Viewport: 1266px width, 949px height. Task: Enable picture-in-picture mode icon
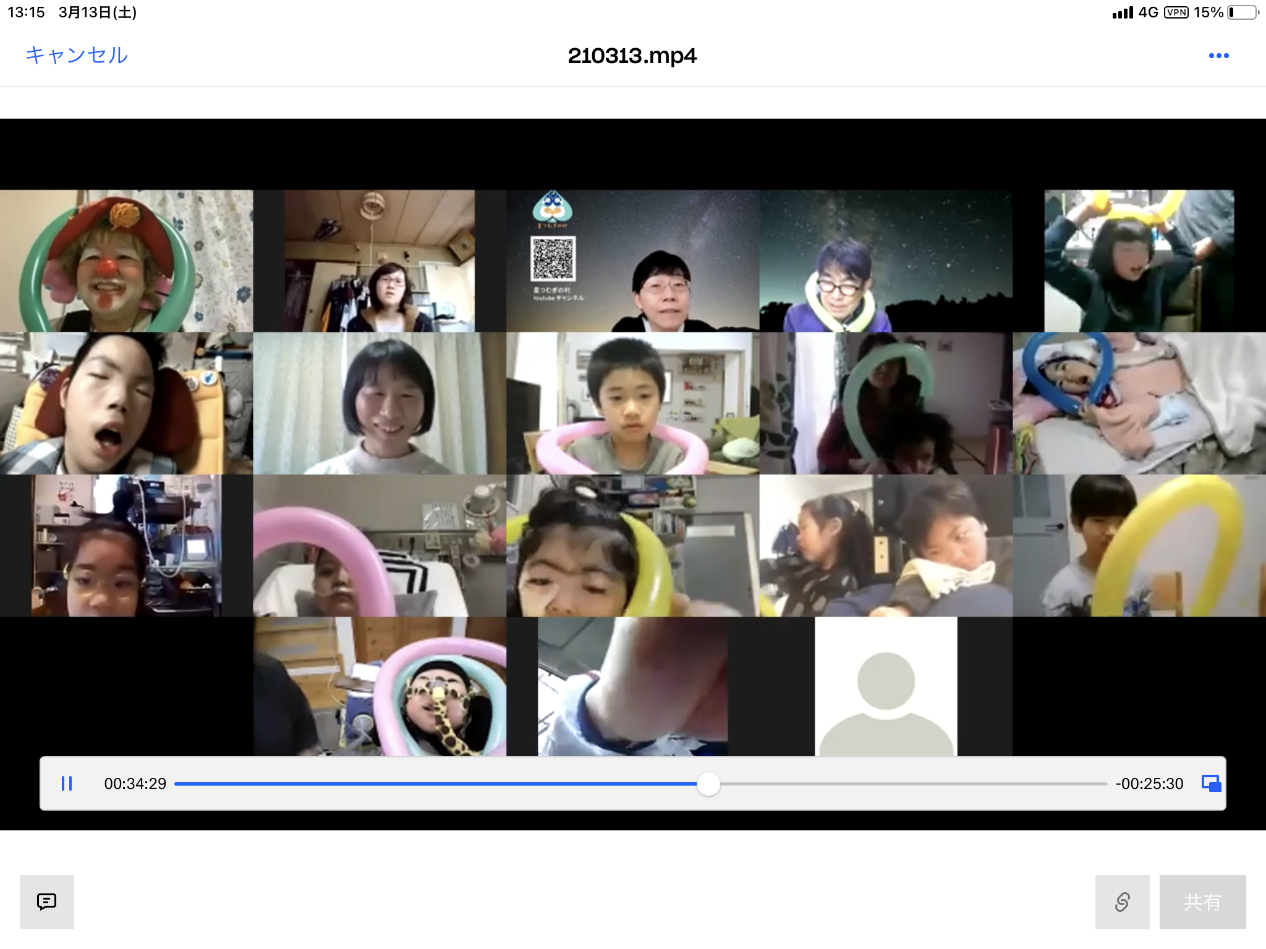click(x=1211, y=783)
